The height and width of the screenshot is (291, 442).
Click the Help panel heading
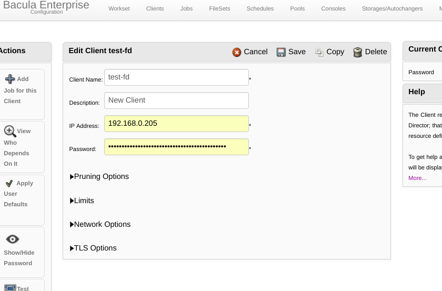(x=416, y=92)
